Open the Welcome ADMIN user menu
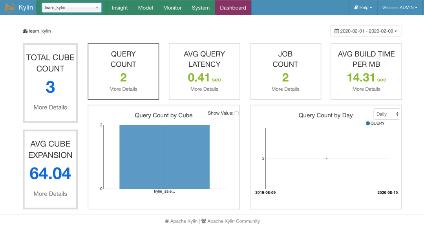The image size is (424, 228). point(400,7)
